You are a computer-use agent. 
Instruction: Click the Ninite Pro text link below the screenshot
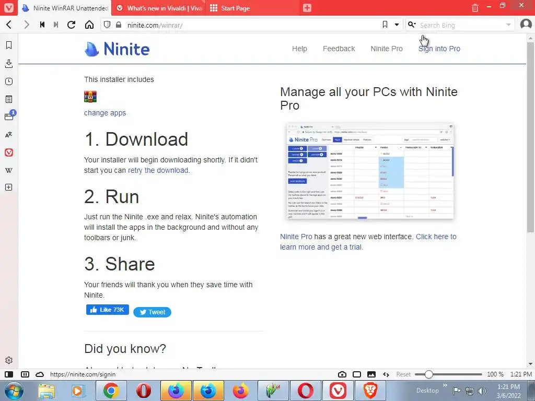(x=296, y=237)
